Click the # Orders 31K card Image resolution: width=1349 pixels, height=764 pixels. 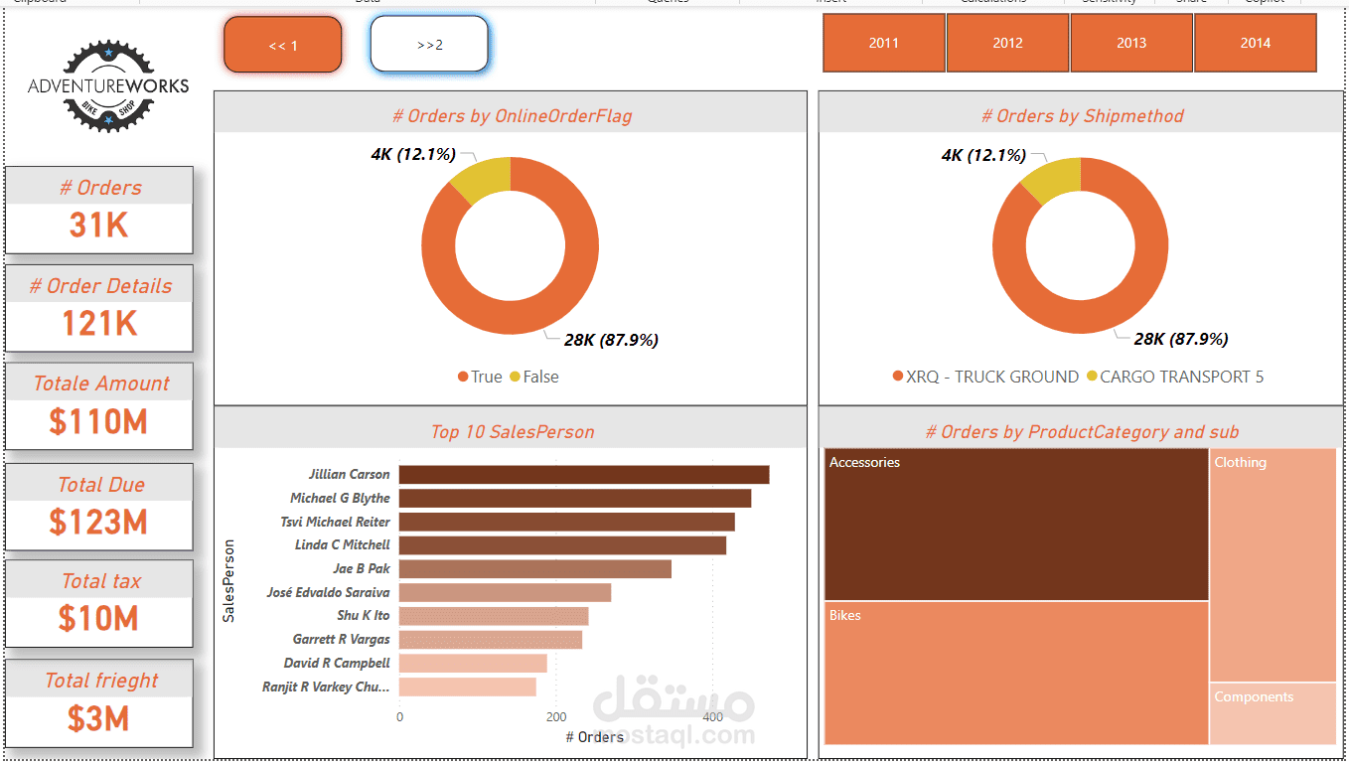[98, 210]
